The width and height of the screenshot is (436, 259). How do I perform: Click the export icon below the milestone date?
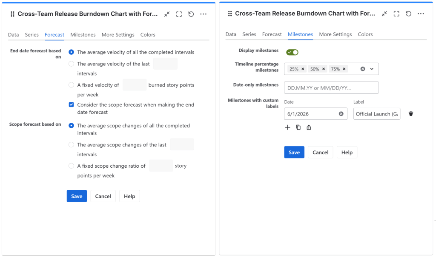coord(309,127)
